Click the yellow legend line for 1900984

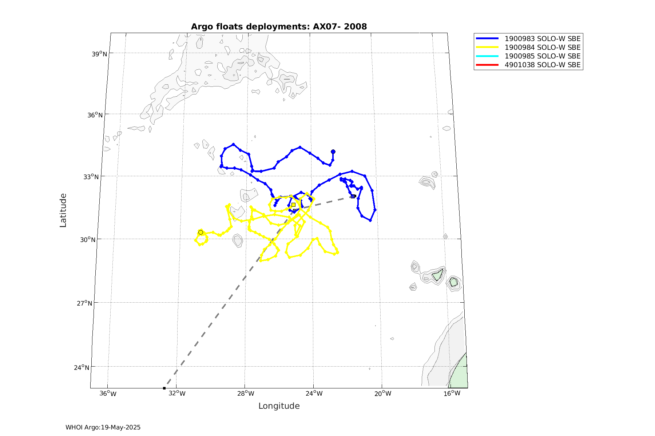coord(487,47)
